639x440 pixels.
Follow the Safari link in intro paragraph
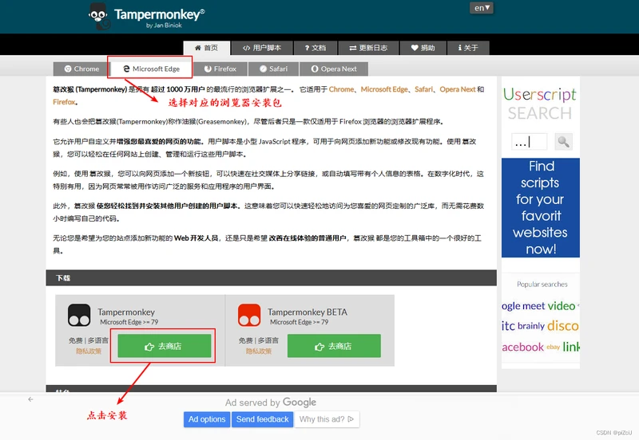(423, 89)
